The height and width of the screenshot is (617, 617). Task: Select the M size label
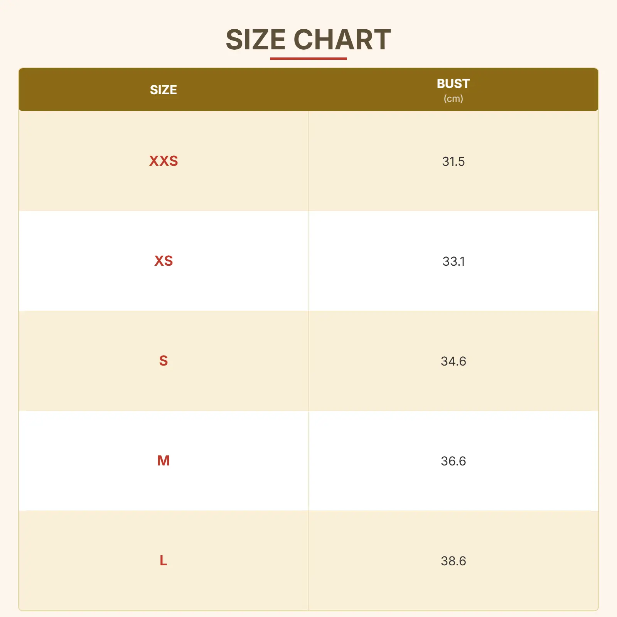coord(164,460)
